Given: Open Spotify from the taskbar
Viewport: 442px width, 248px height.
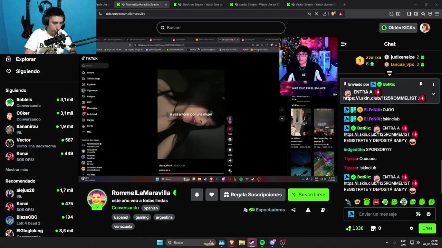Looking at the screenshot, I should click(262, 242).
